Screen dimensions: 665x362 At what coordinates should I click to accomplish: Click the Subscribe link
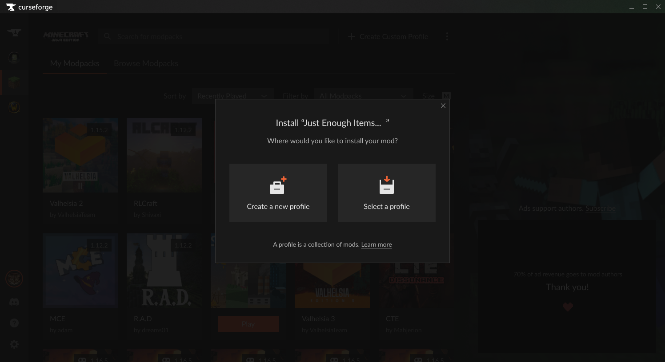(601, 208)
